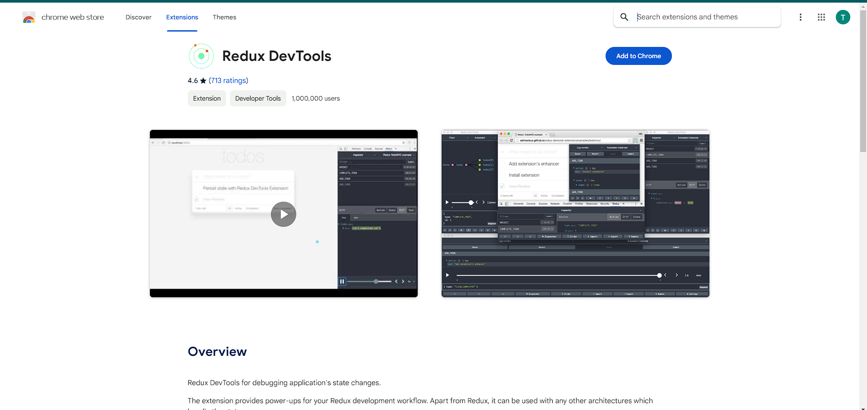Click Add to Chrome button
Viewport: 867px width, 410px height.
pyautogui.click(x=638, y=56)
